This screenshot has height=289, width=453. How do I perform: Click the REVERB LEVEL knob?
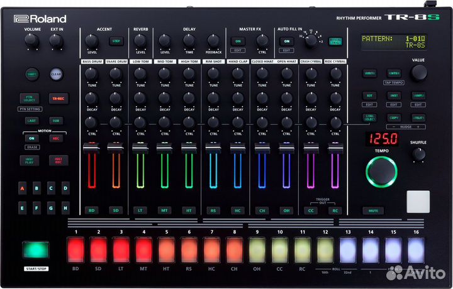pyautogui.click(x=140, y=41)
